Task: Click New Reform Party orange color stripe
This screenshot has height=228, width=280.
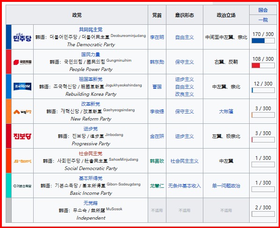Action: [x=8, y=111]
